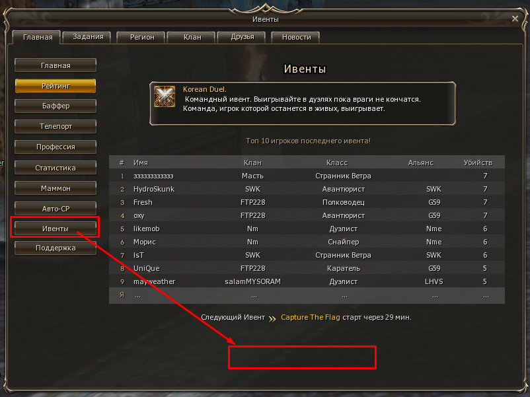The width and height of the screenshot is (530, 397).
Task: Select the Клан tab
Action: [x=192, y=37]
